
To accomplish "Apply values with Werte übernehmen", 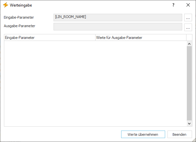I will pyautogui.click(x=143, y=134).
